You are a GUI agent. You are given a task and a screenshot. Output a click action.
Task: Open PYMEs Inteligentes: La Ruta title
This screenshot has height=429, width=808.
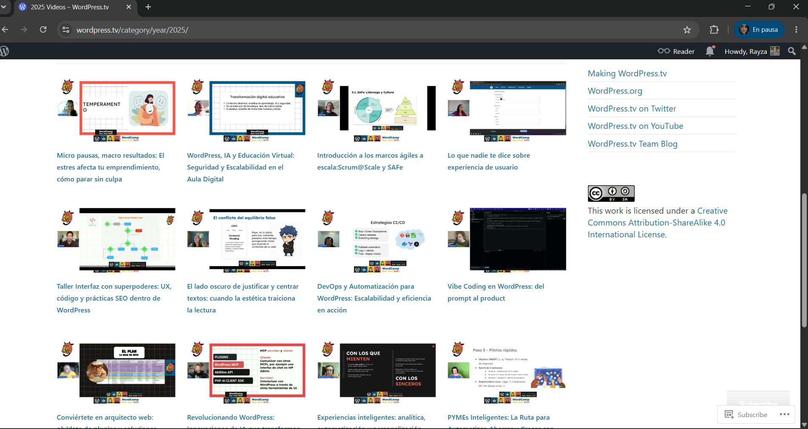click(500, 421)
